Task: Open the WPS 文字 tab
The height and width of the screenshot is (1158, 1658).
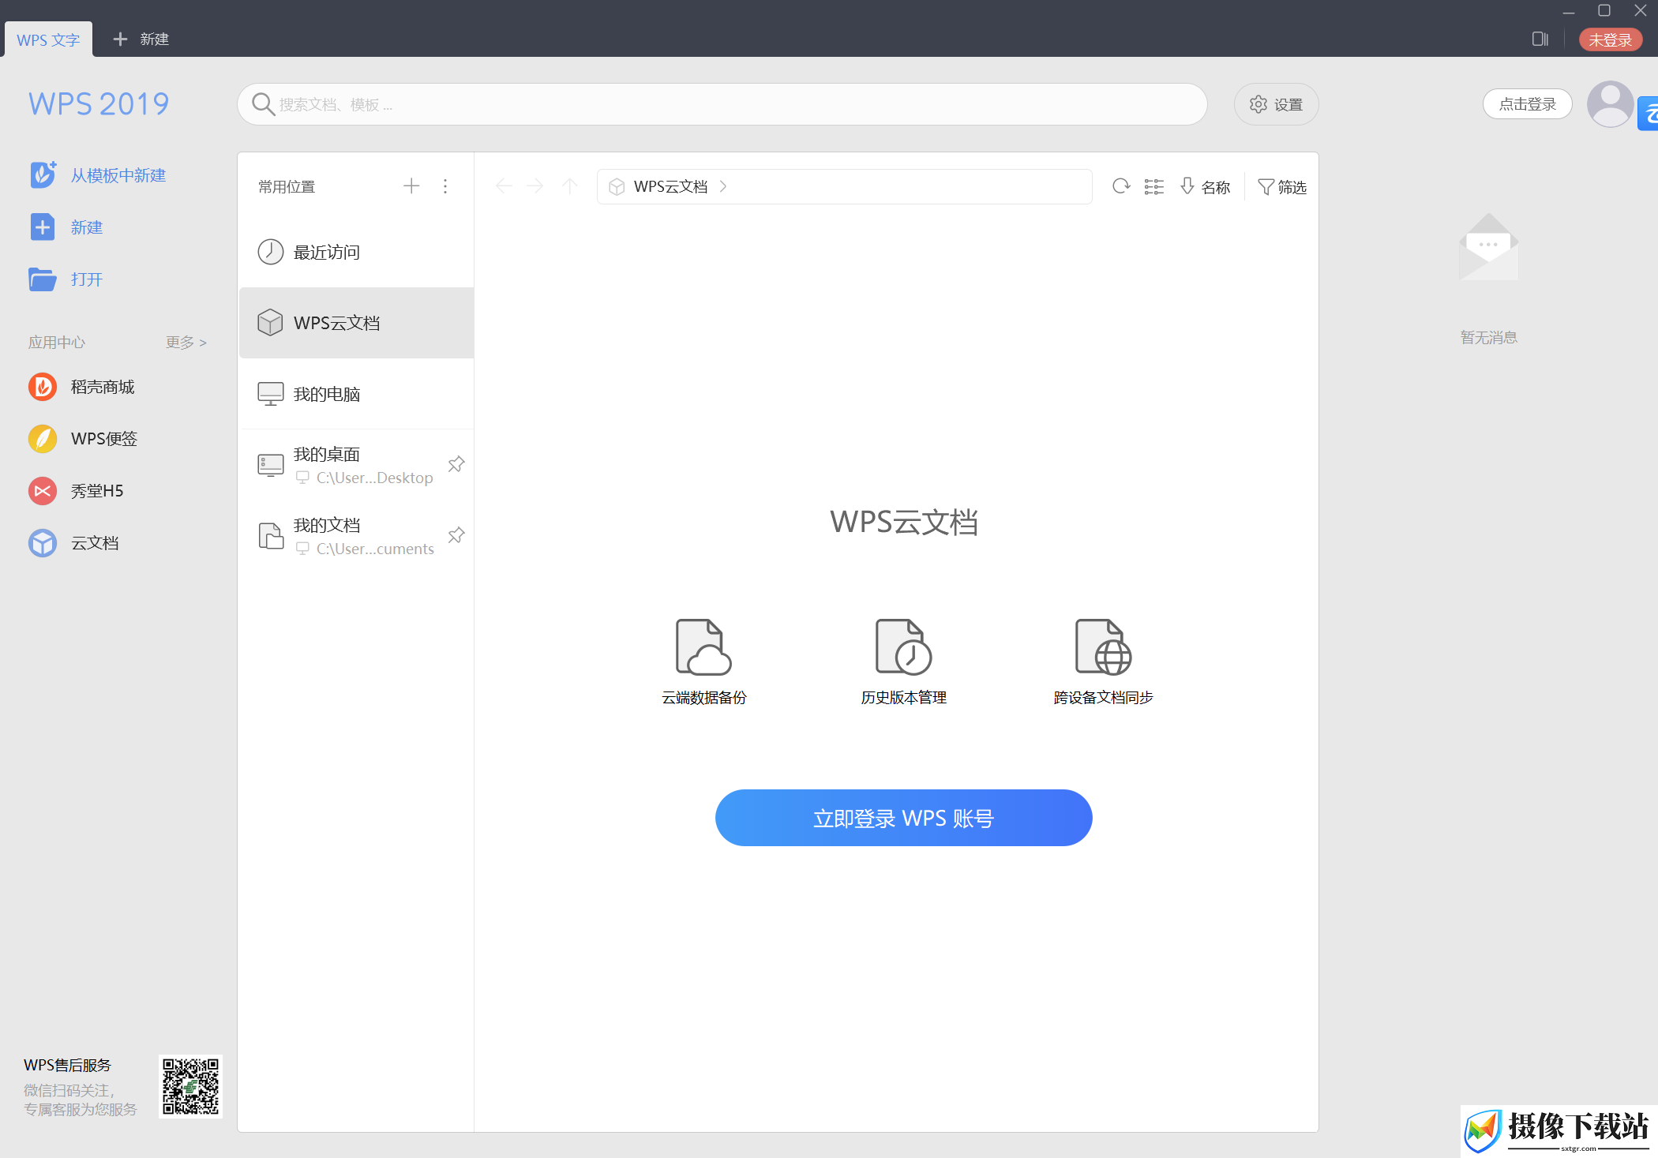Action: [48, 39]
